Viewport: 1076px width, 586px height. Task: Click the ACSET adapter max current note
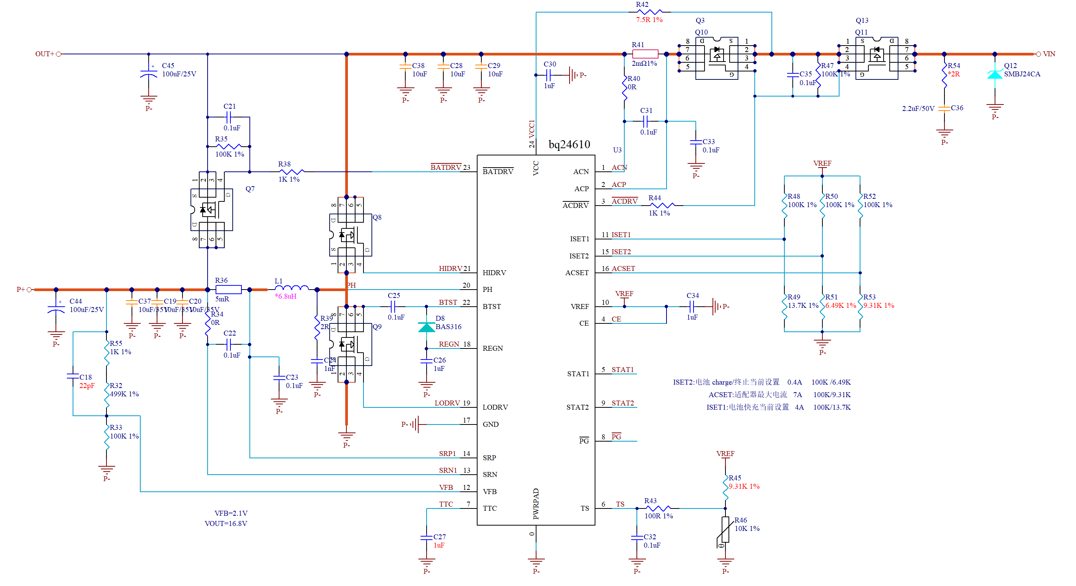[x=779, y=395]
